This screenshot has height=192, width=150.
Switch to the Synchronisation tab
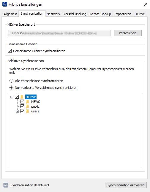(32, 13)
